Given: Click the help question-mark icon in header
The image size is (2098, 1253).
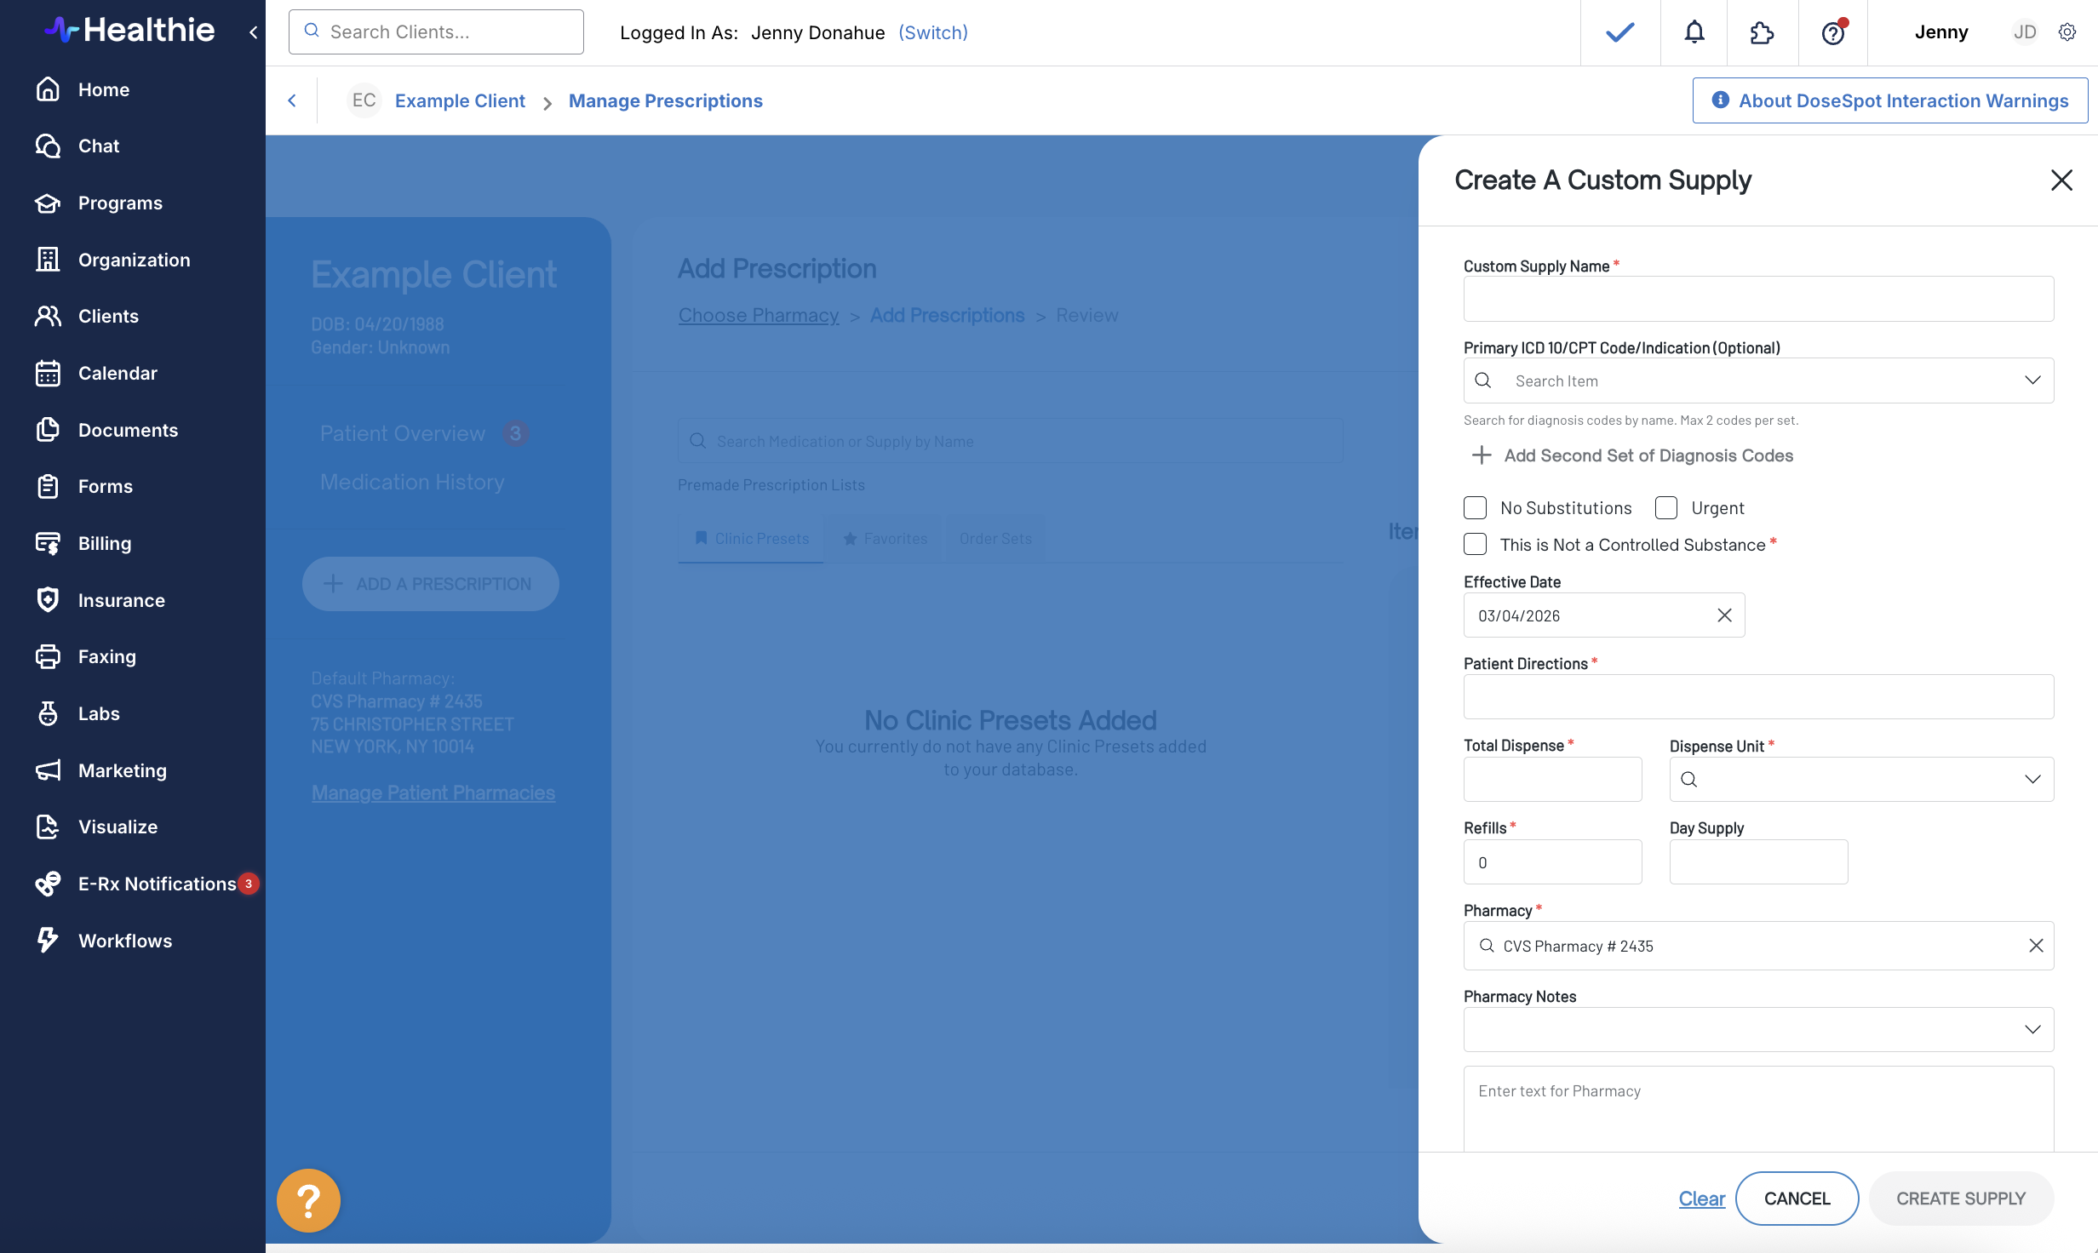Looking at the screenshot, I should tap(1832, 32).
